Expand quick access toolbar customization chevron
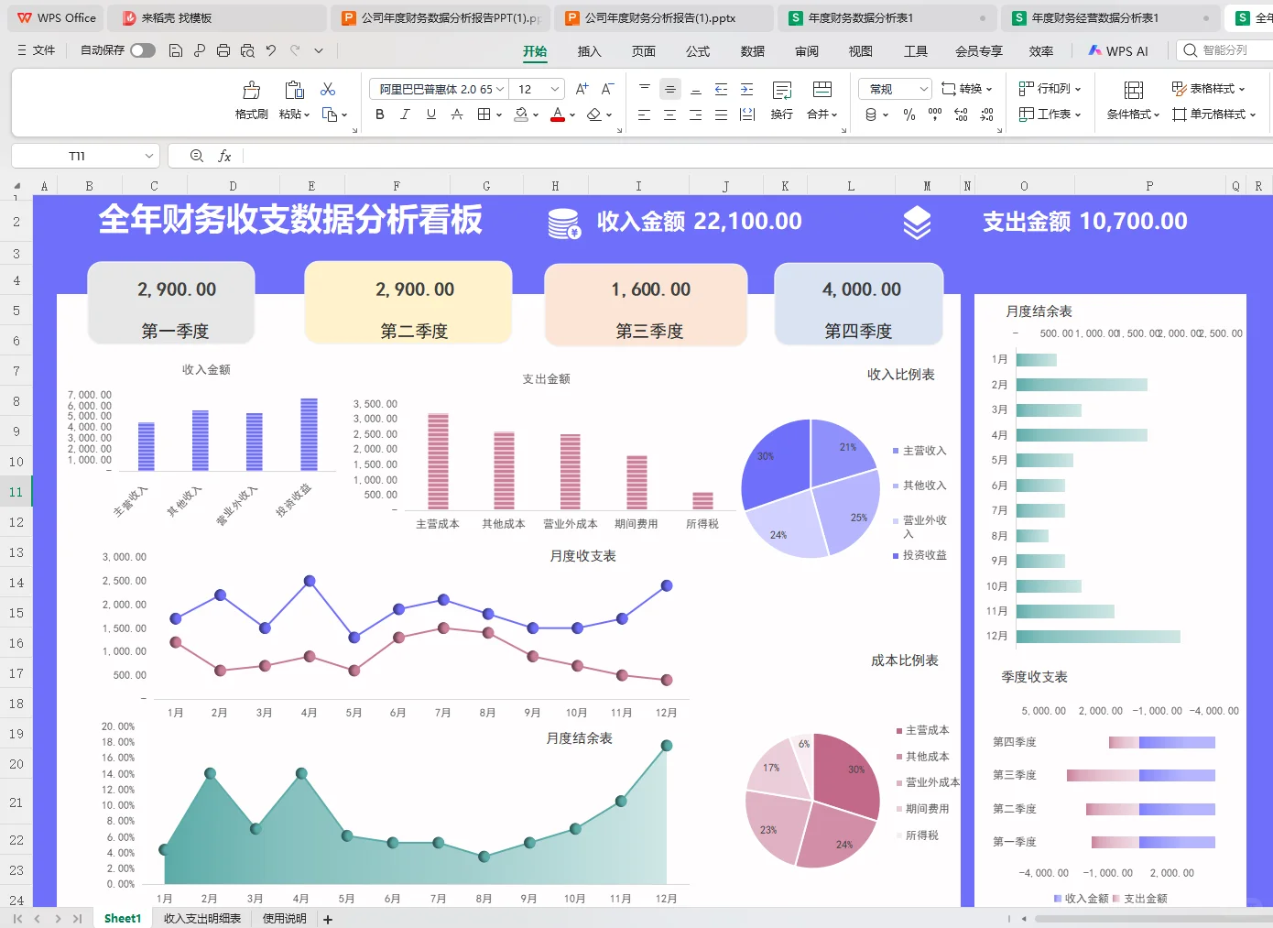The height and width of the screenshot is (928, 1273). pyautogui.click(x=319, y=50)
